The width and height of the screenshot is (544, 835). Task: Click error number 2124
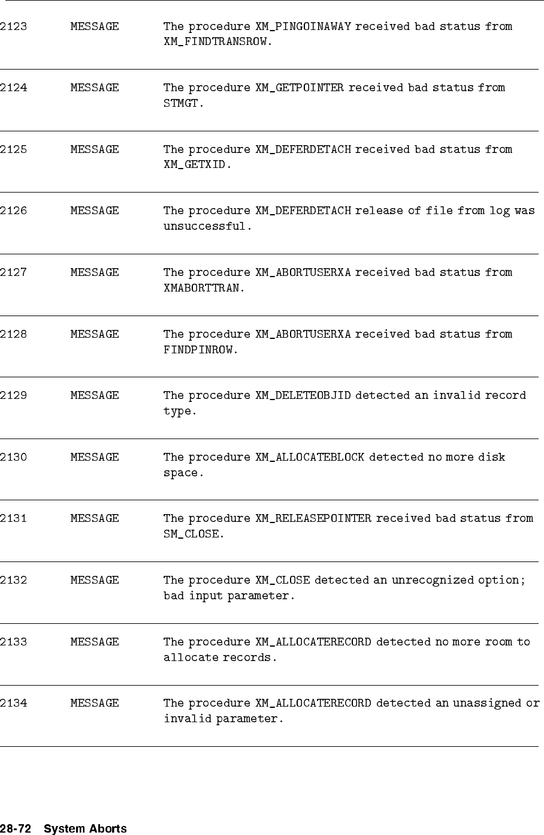pos(13,88)
